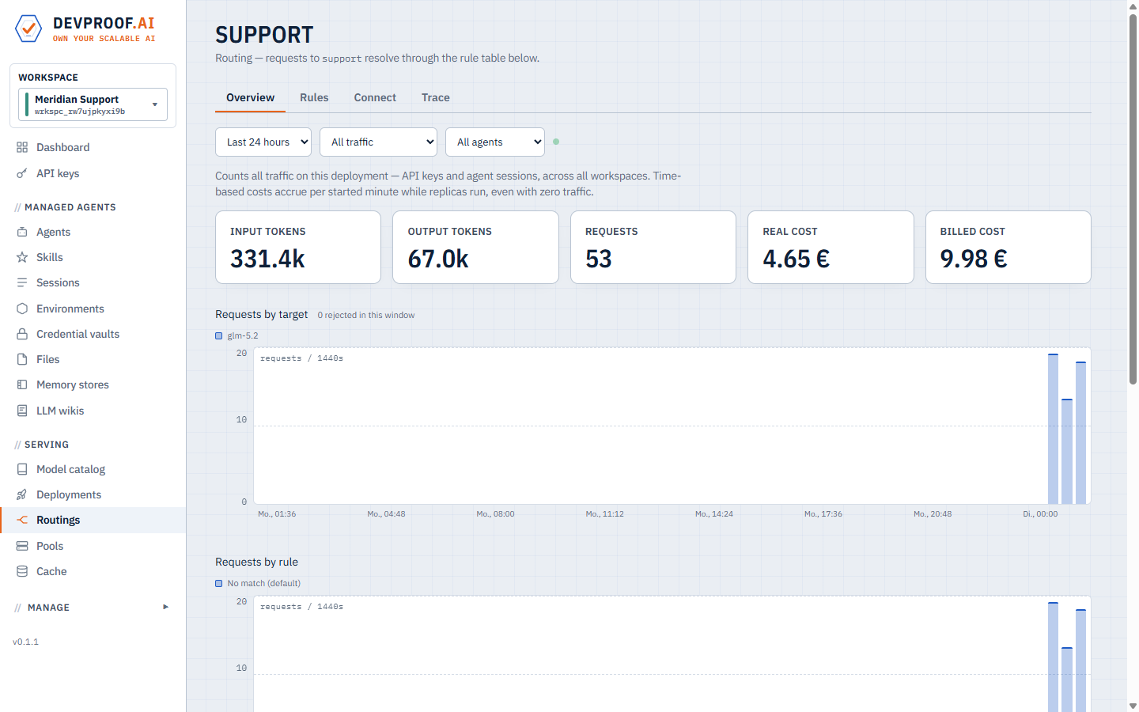Click the Output Tokens 67.0k card
Image resolution: width=1139 pixels, height=712 pixels.
pos(475,247)
